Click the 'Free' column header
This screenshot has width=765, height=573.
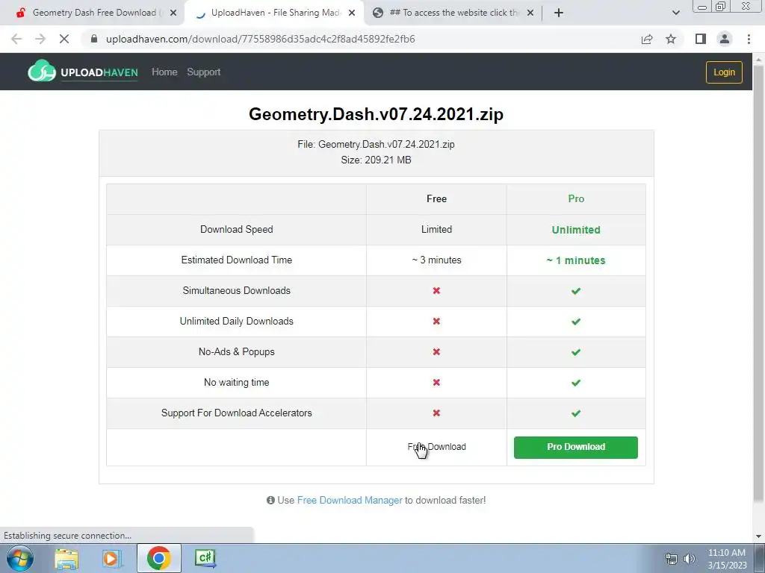coord(436,198)
